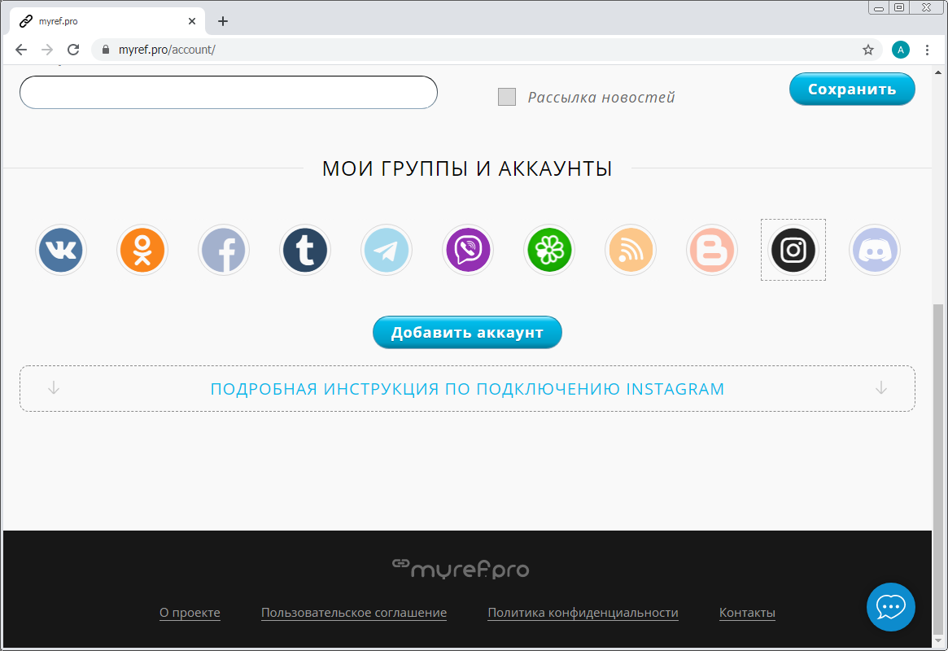Open the Политика конфиденциальности footer link
Screen dimensions: 948x651
[x=583, y=613]
